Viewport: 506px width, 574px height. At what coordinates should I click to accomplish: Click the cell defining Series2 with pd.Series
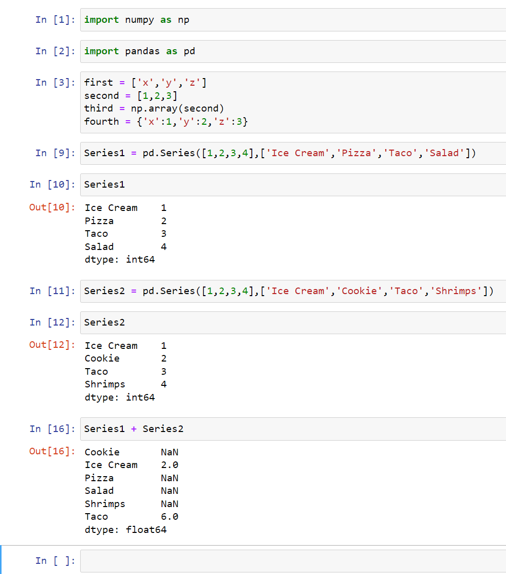[x=293, y=291]
